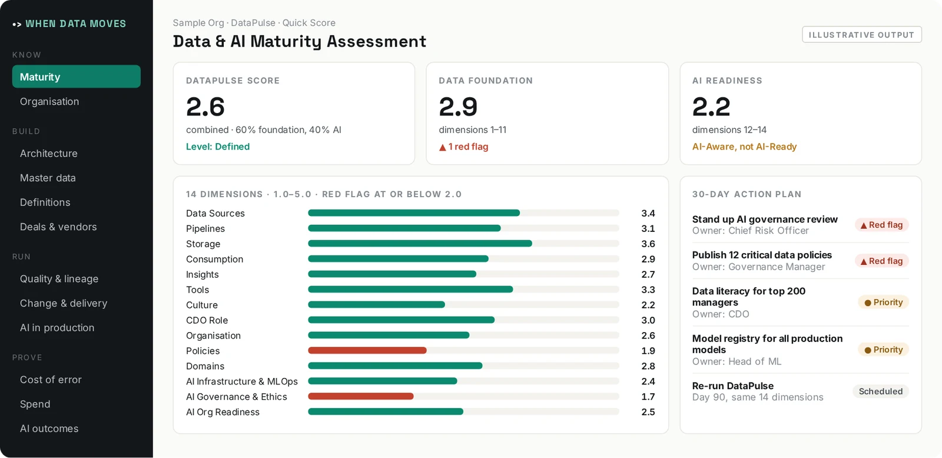The height and width of the screenshot is (458, 942).
Task: Go to Organisation in the sidebar
Action: (49, 101)
